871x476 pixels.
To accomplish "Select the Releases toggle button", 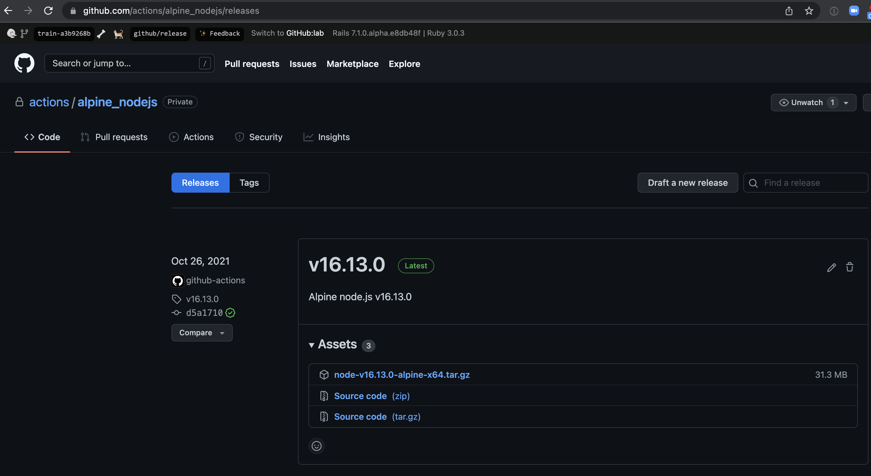I will [x=200, y=183].
